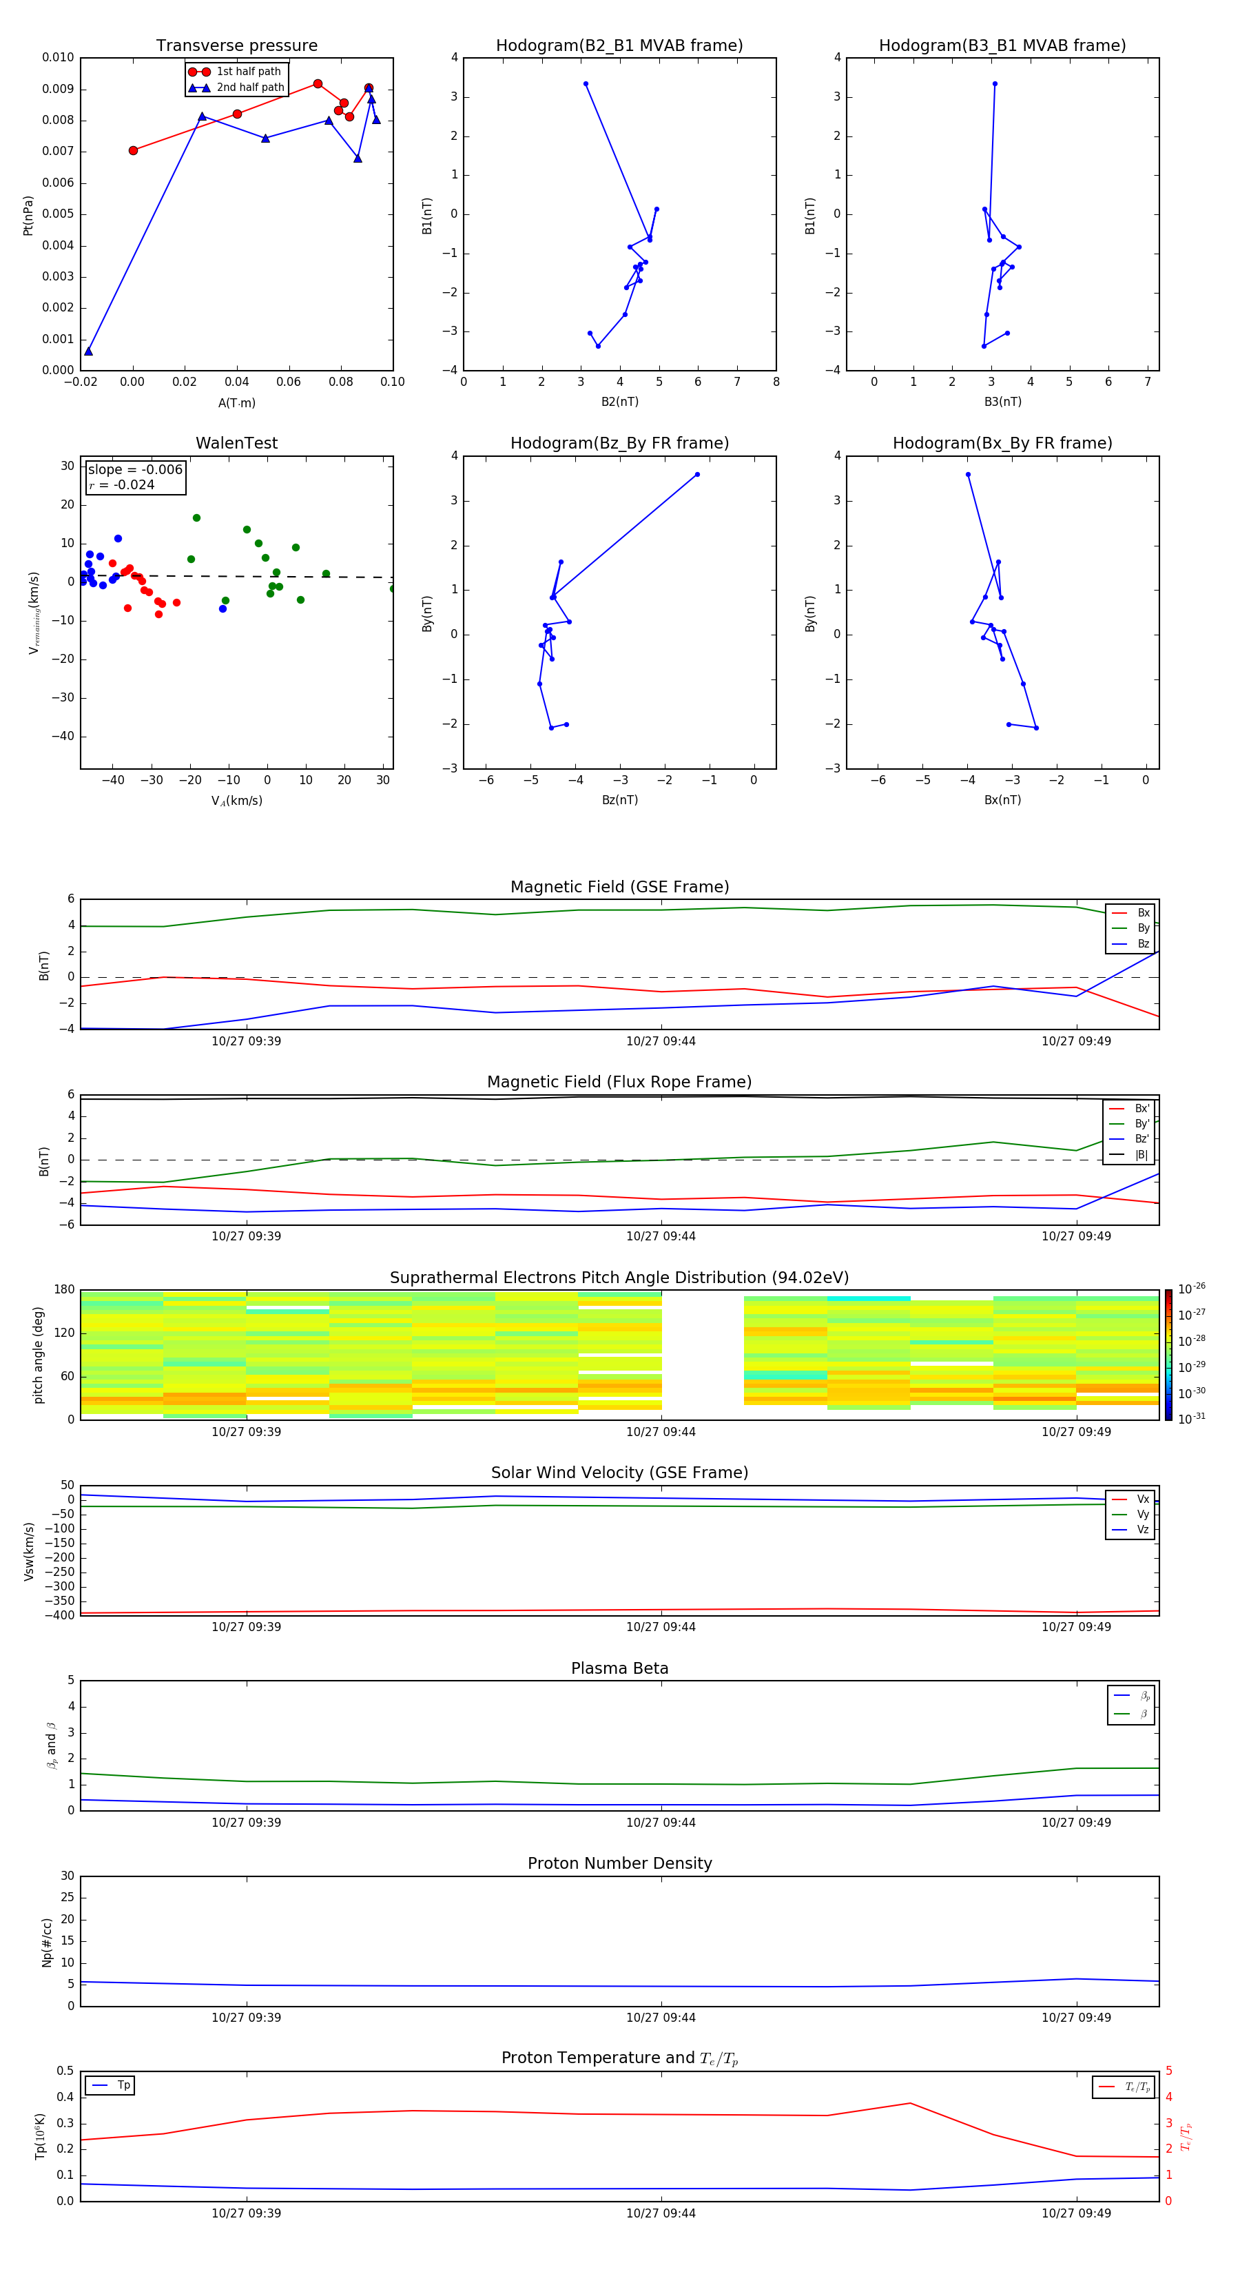Click the Suprathermal Electrons Pitch Angle Distribution title
1240x2274 pixels.
[x=619, y=1278]
